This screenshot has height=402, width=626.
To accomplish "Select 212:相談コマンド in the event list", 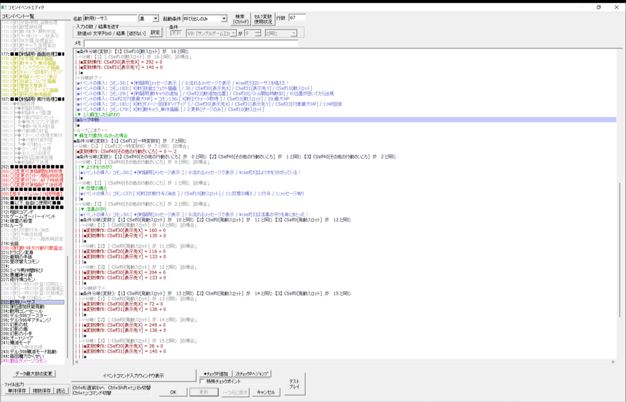I will [x=17, y=212].
